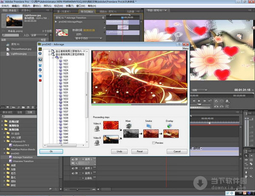Open the 窗口(W) menu
The width and height of the screenshot is (255, 196).
tap(81, 6)
